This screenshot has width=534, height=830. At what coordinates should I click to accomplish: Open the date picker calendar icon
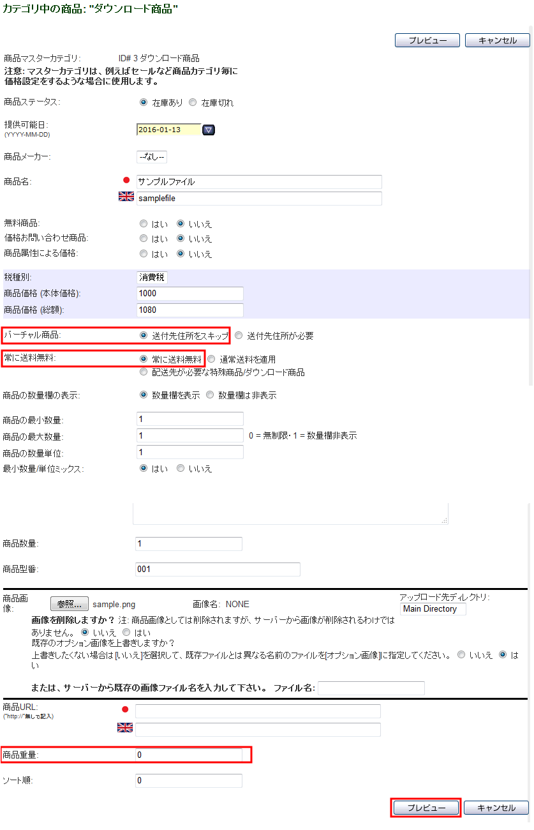point(209,130)
